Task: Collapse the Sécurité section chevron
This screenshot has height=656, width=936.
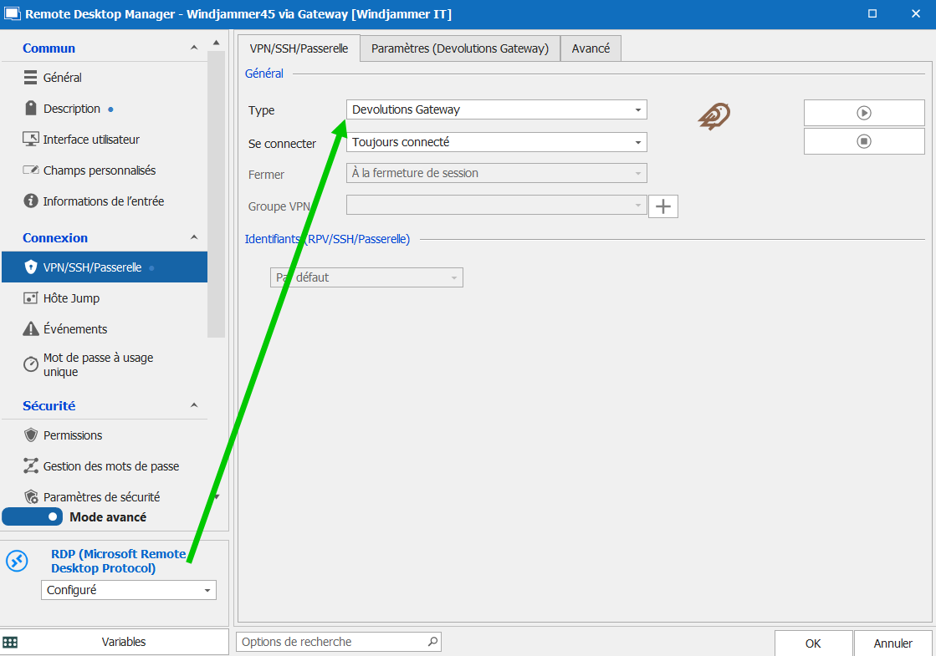Action: (194, 406)
